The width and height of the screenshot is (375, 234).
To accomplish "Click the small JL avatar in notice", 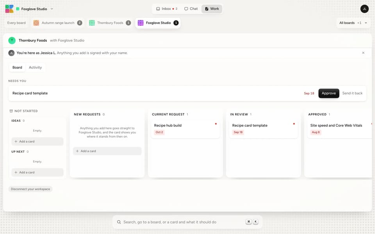I will pos(11,53).
